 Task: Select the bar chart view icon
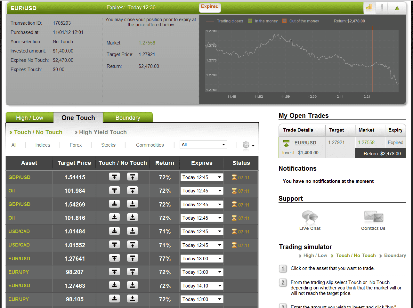[369, 7]
